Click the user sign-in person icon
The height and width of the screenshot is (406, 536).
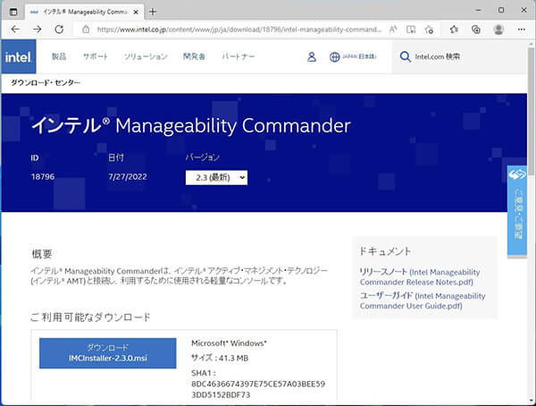(x=312, y=57)
